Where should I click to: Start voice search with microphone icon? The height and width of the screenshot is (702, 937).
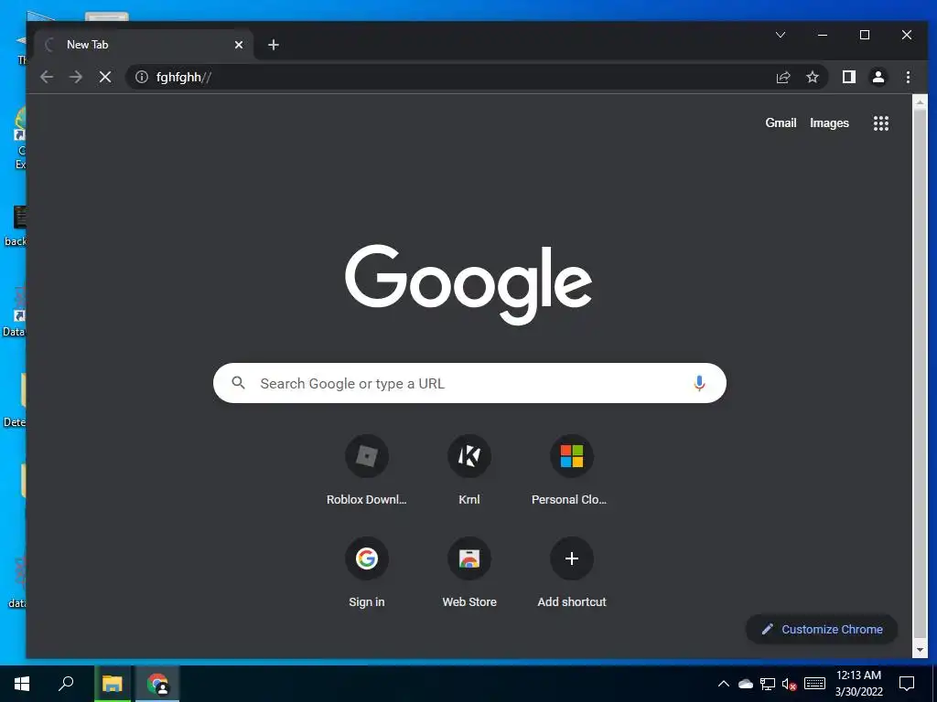tap(699, 383)
